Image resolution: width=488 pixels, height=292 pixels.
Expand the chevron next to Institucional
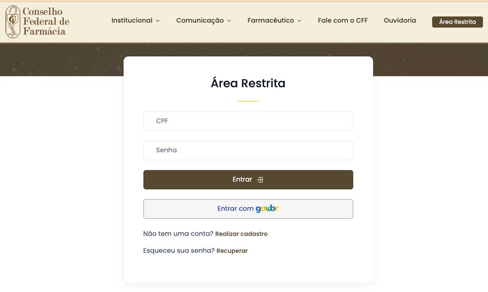tap(158, 21)
